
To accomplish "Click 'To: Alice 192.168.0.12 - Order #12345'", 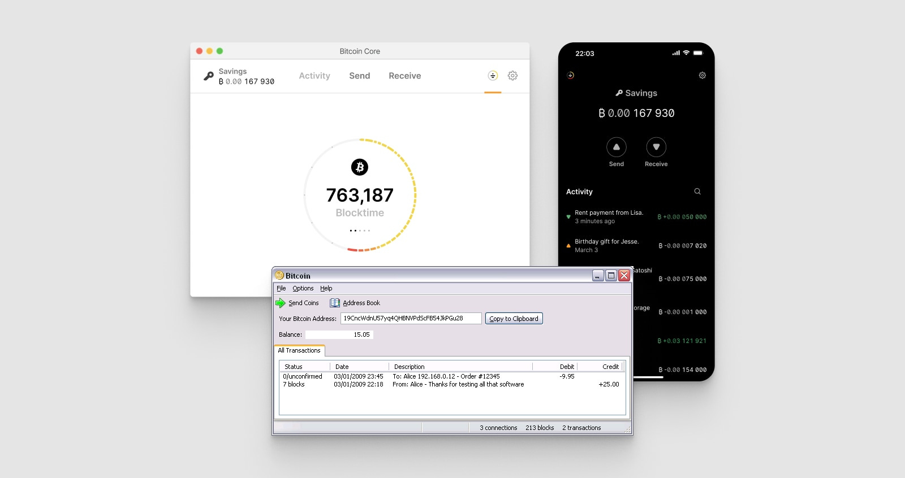I will click(x=446, y=376).
